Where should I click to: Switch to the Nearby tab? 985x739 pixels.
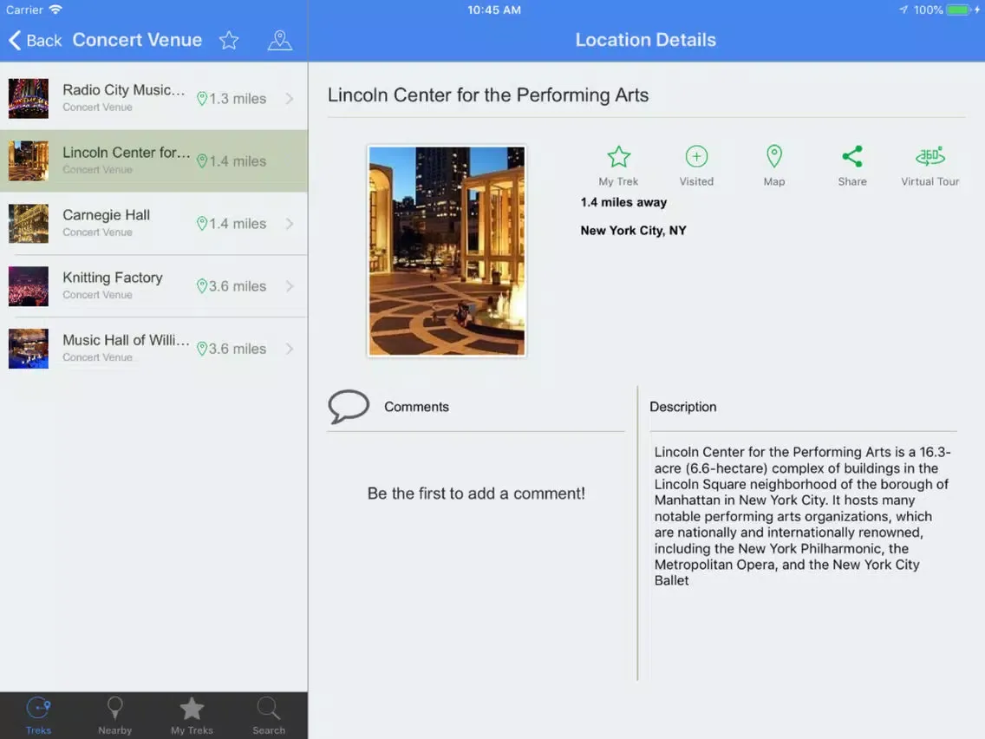tap(115, 716)
